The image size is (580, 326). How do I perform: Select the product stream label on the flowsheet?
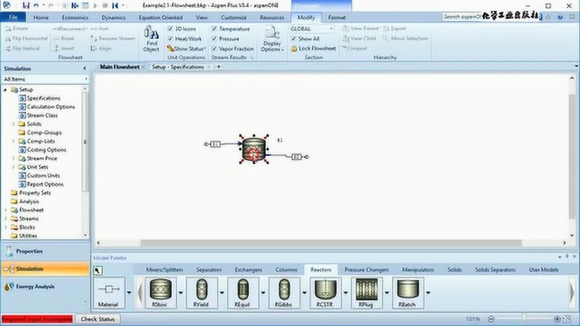coord(296,157)
